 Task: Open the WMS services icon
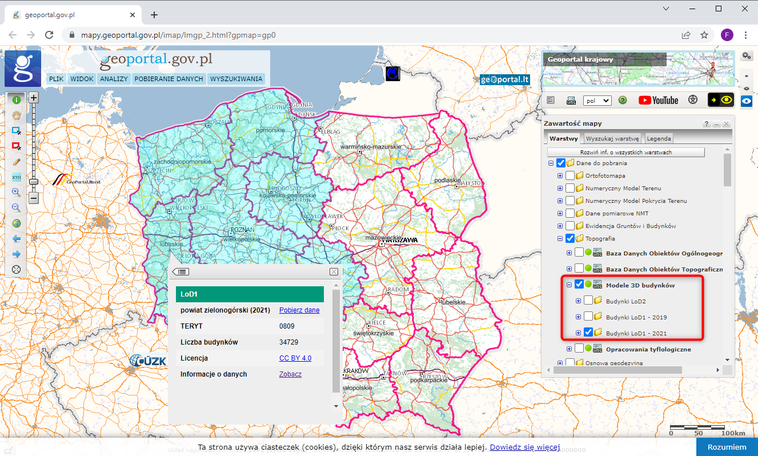pos(571,100)
